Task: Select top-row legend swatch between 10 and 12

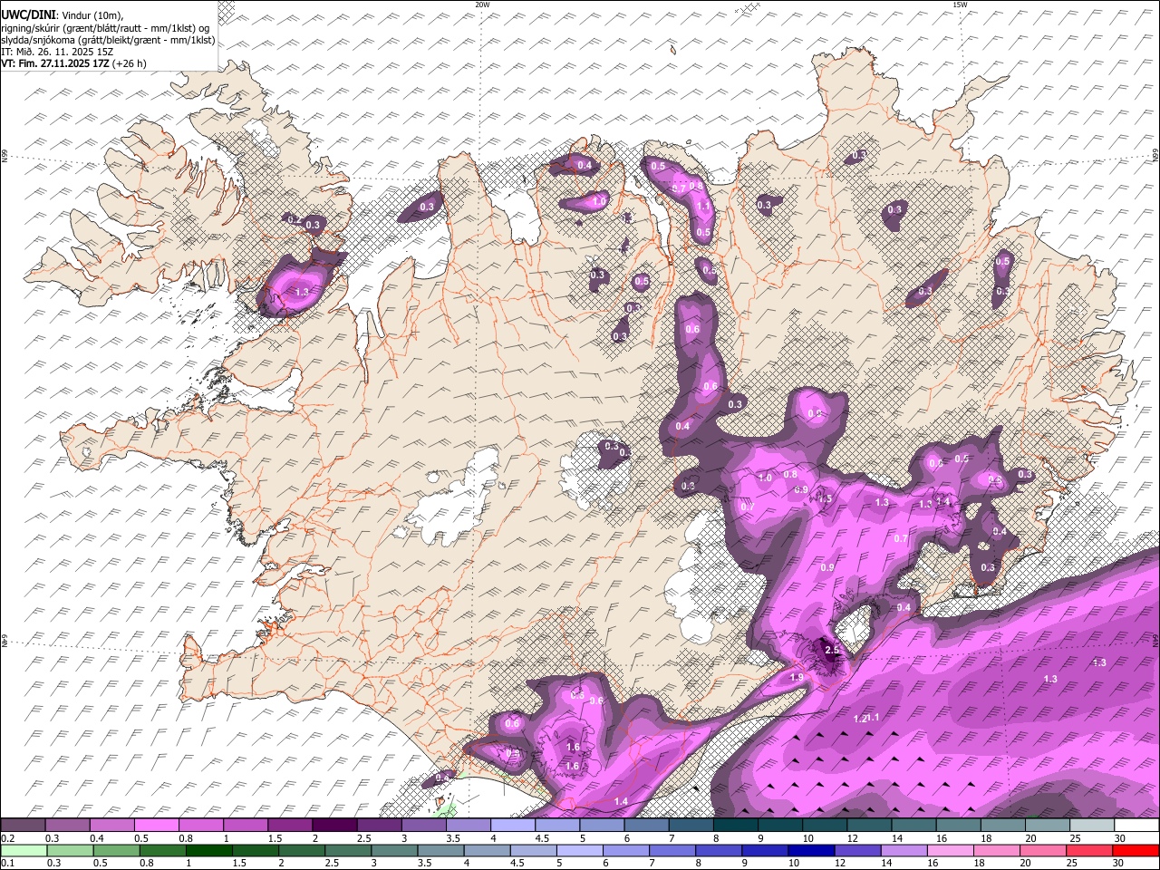Action: point(824,825)
